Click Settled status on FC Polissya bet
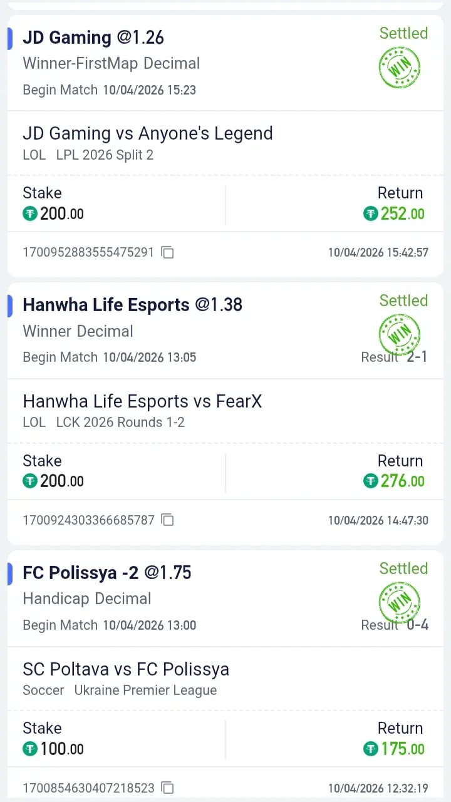 click(403, 568)
